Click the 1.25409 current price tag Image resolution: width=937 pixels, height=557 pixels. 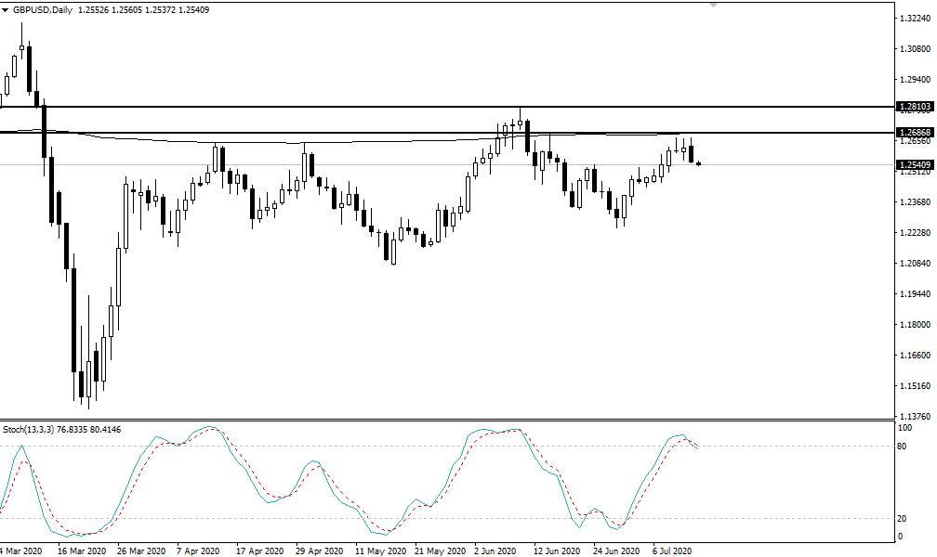[915, 164]
